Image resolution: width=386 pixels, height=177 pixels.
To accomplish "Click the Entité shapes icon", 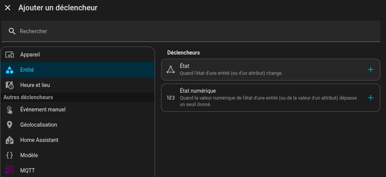I will click(10, 70).
